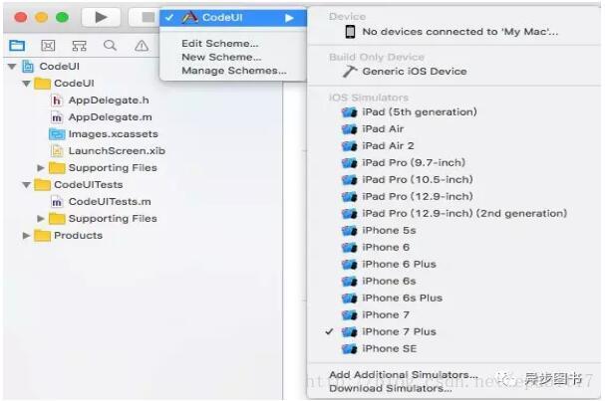Expand Supporting Files under CodeUITests
605x401 pixels.
(x=41, y=219)
